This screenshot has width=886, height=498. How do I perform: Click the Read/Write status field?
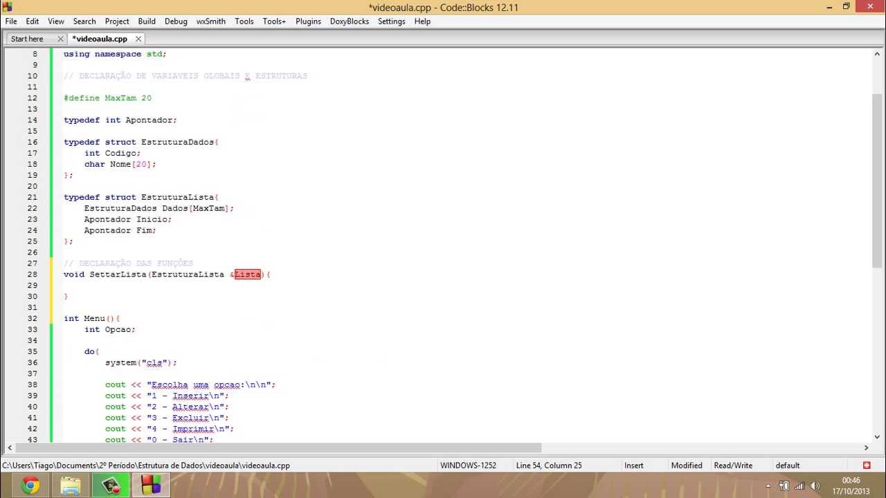(x=733, y=465)
